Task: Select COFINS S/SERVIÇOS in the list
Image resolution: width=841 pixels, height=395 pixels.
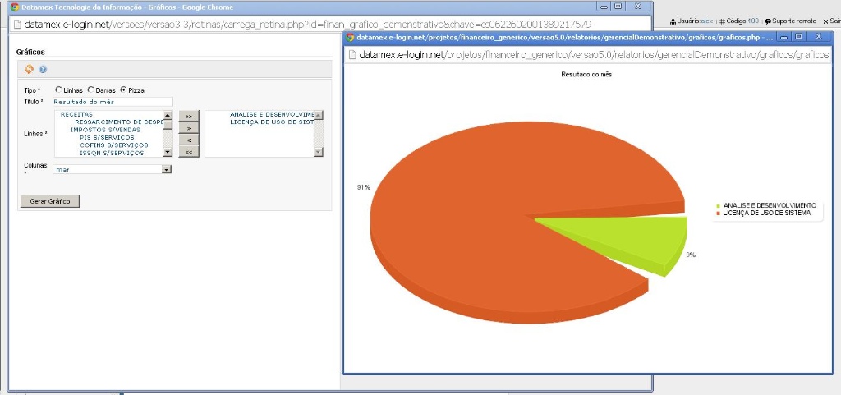Action: pos(113,145)
